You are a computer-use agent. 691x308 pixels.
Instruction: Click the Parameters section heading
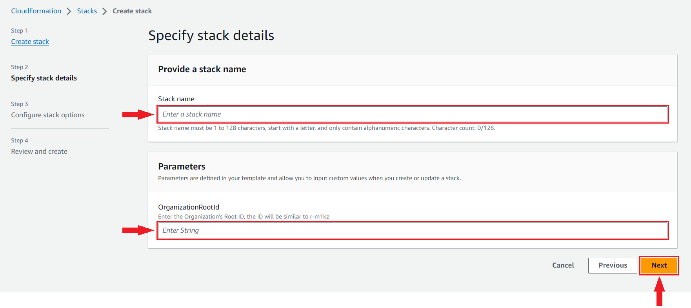coord(182,166)
